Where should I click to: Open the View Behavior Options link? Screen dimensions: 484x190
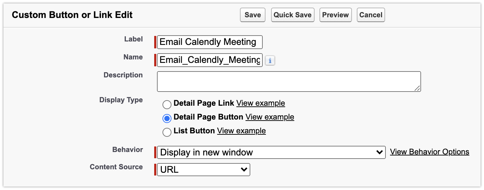coord(429,152)
